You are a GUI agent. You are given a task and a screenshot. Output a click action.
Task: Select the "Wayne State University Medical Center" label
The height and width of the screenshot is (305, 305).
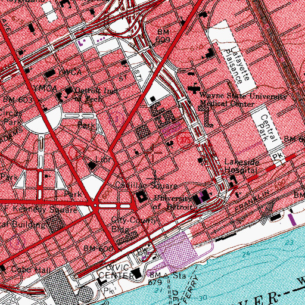[x=243, y=99]
